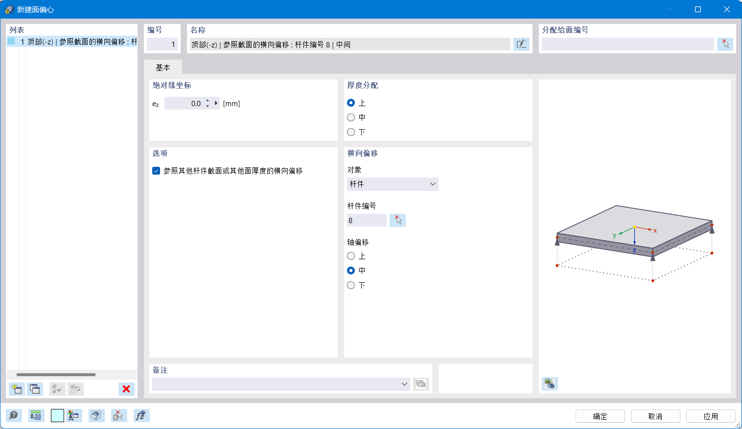The width and height of the screenshot is (742, 429).
Task: Select 上 option under 轴偏移
Action: (351, 256)
